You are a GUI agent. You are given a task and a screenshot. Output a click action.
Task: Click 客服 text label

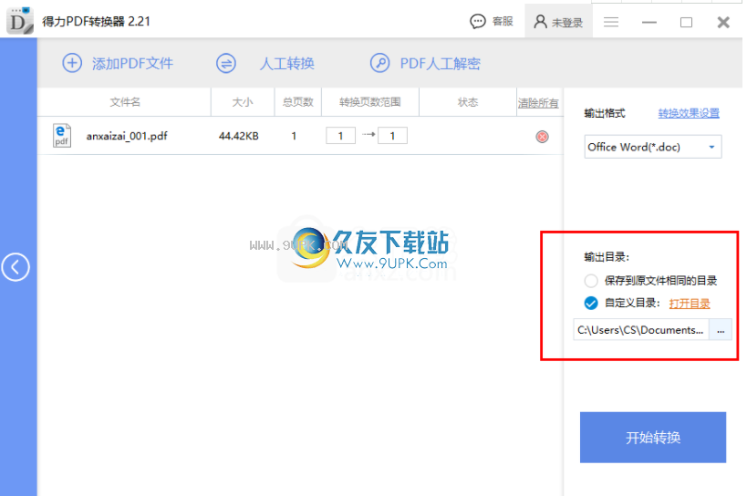coord(503,21)
